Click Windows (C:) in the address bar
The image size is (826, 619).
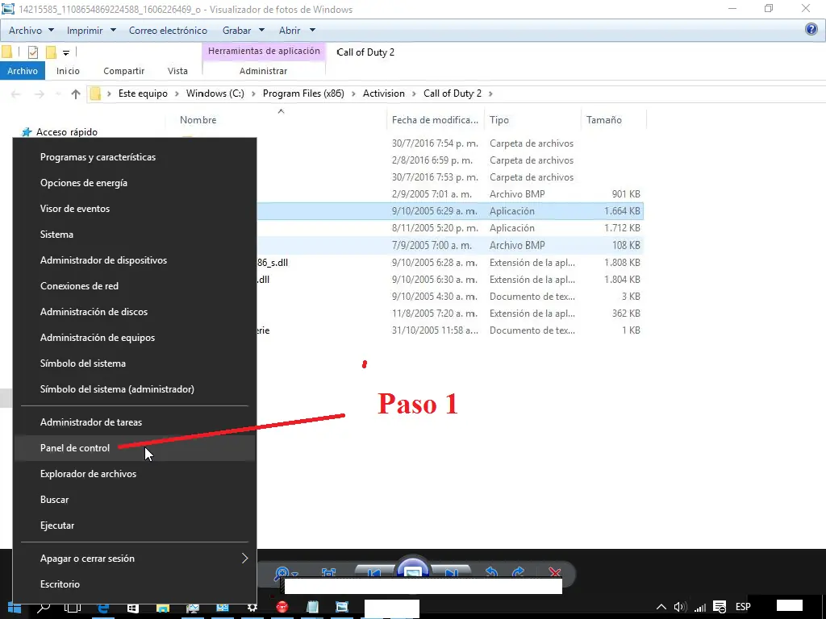pos(215,93)
